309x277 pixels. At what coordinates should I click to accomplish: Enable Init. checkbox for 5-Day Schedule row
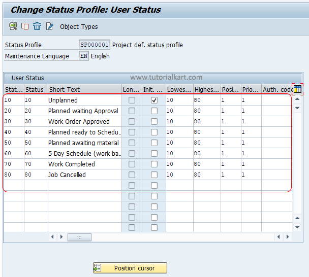tap(154, 153)
